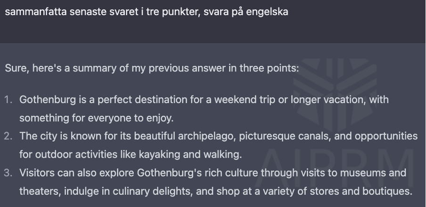The width and height of the screenshot is (426, 207).
Task: Click 'Gothenburg's' in the third point
Action: 169,173
